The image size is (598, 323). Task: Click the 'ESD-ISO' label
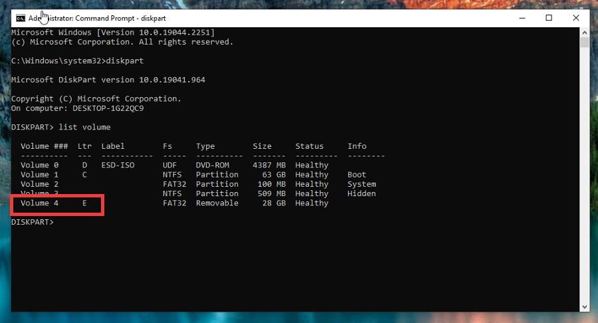tap(118, 165)
